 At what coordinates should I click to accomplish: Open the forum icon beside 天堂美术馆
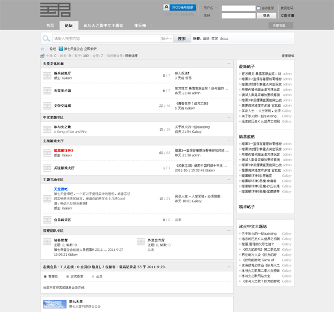(x=47, y=91)
